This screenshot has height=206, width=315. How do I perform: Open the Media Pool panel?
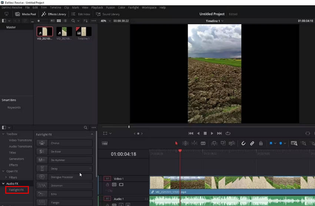click(26, 14)
